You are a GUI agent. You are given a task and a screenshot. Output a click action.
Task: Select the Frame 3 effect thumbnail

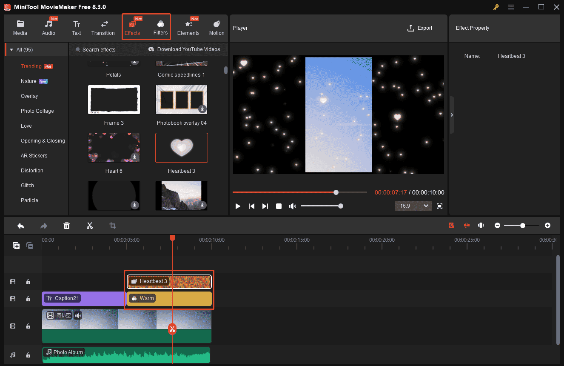tap(114, 100)
